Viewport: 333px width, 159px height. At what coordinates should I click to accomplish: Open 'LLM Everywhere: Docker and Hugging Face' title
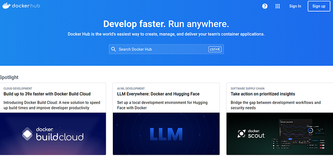(158, 94)
